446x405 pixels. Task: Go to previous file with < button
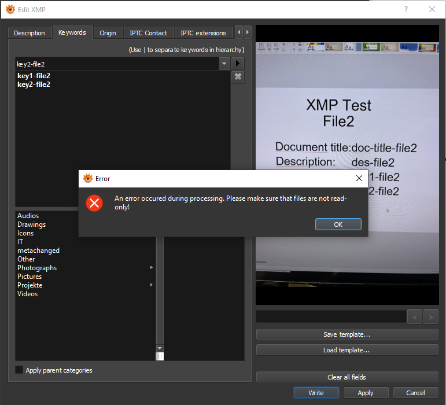tap(414, 316)
